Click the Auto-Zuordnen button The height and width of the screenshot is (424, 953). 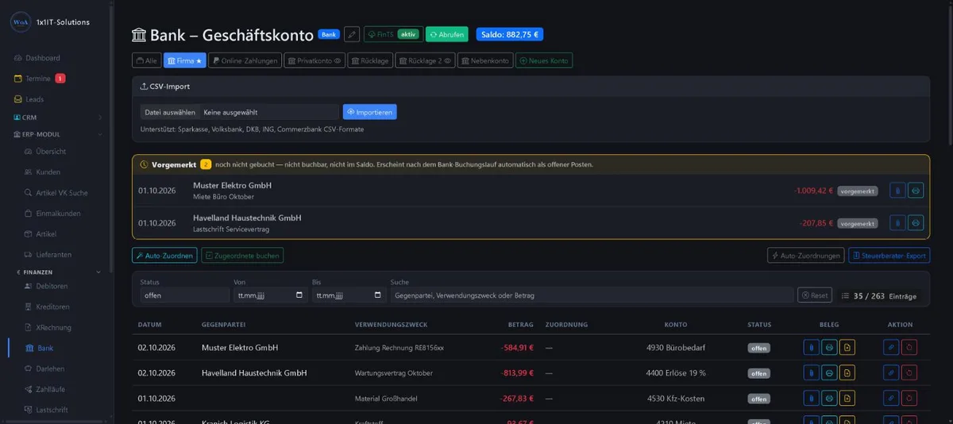164,256
